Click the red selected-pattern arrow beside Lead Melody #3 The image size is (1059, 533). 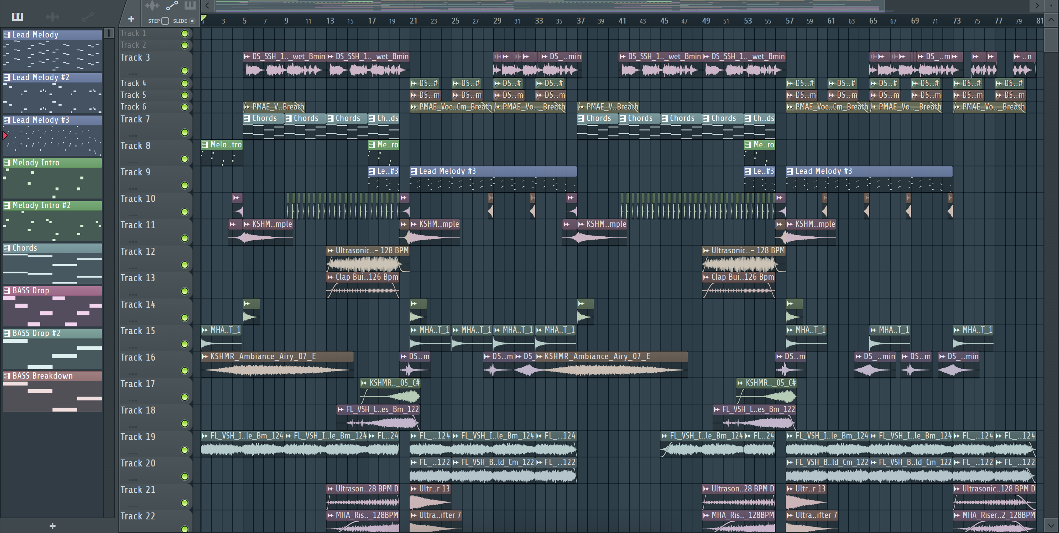4,135
